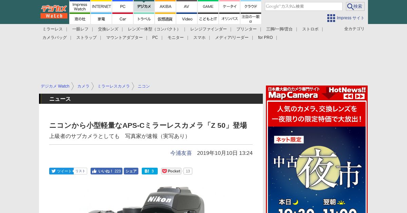
Task: Open the GAME tab
Action: click(208, 6)
